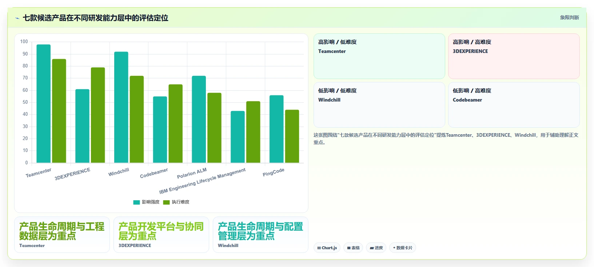Click IBM Engineering Lifecycle Management green bar

point(253,132)
